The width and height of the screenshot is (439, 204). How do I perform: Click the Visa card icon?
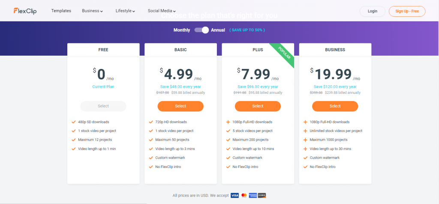235,195
